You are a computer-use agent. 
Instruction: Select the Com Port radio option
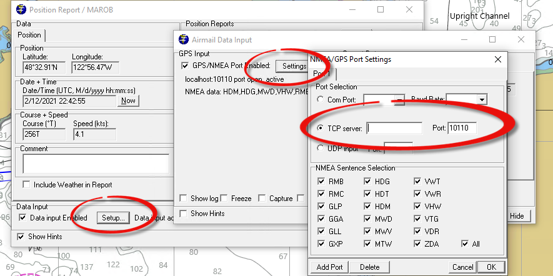(x=321, y=99)
